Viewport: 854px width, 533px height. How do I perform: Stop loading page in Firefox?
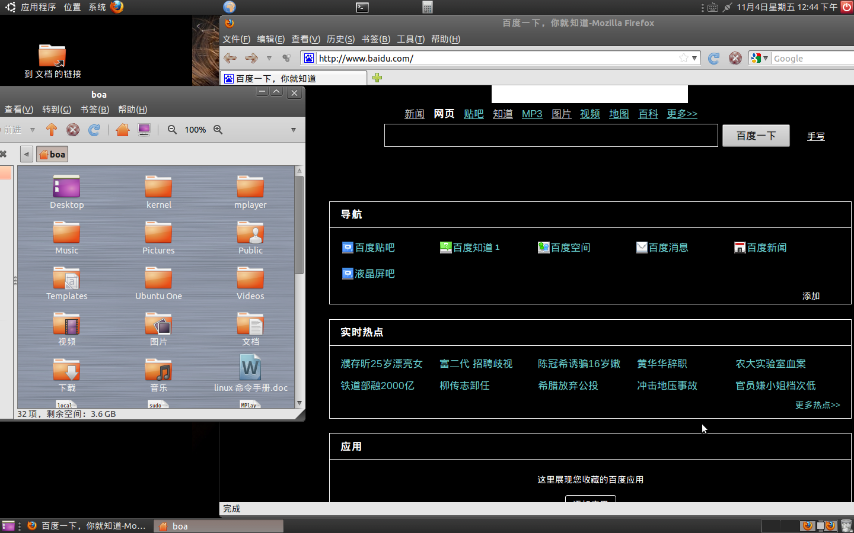click(735, 58)
